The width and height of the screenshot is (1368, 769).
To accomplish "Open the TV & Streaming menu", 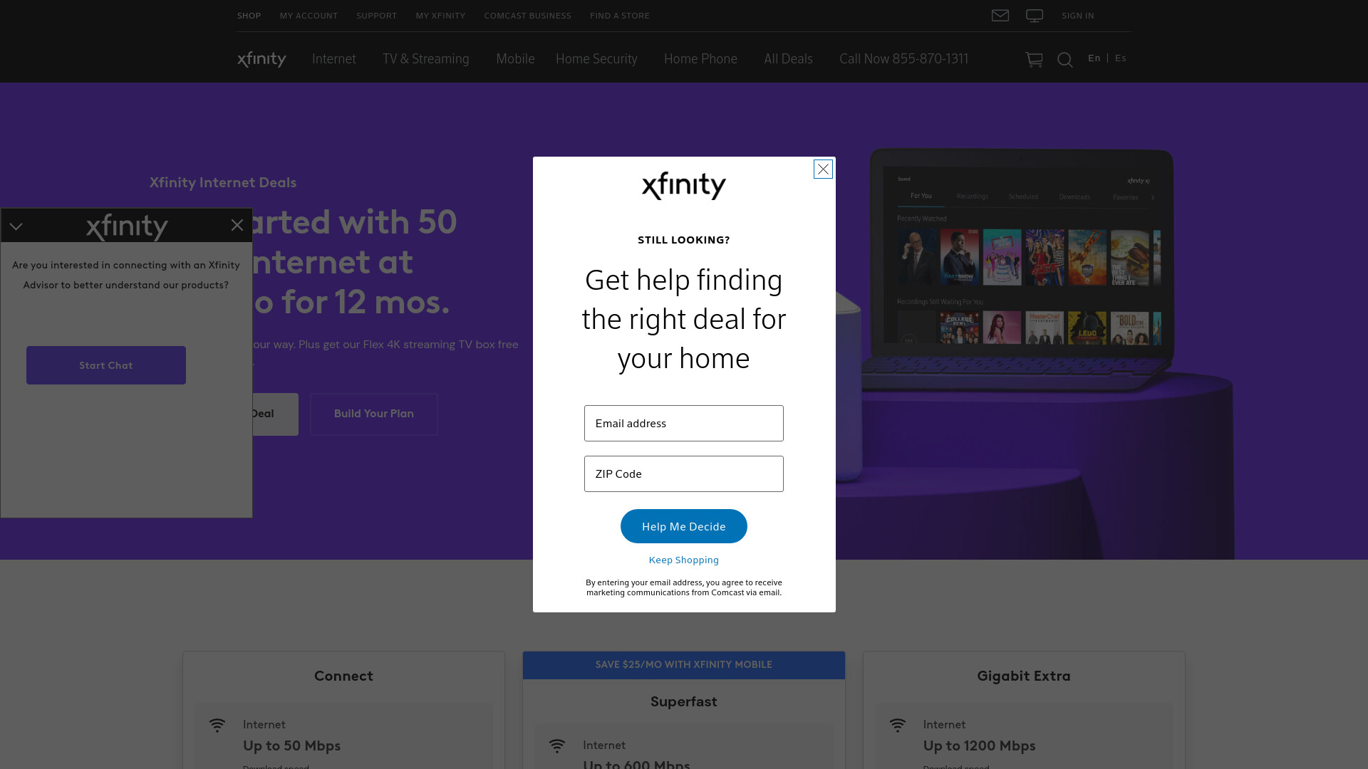I will [425, 59].
